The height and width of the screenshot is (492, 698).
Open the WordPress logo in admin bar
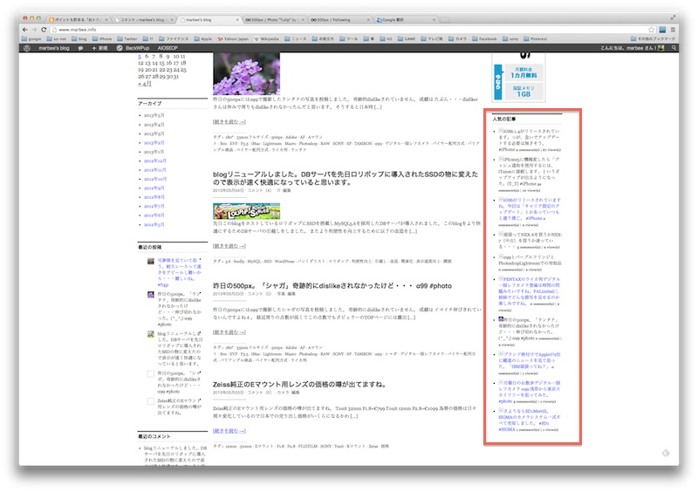27,48
